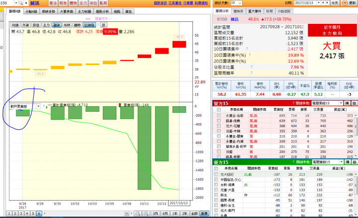Image resolution: width=358 pixels, height=218 pixels.
Task: Click help icon beside 佔股本比重
Action: click(x=252, y=67)
